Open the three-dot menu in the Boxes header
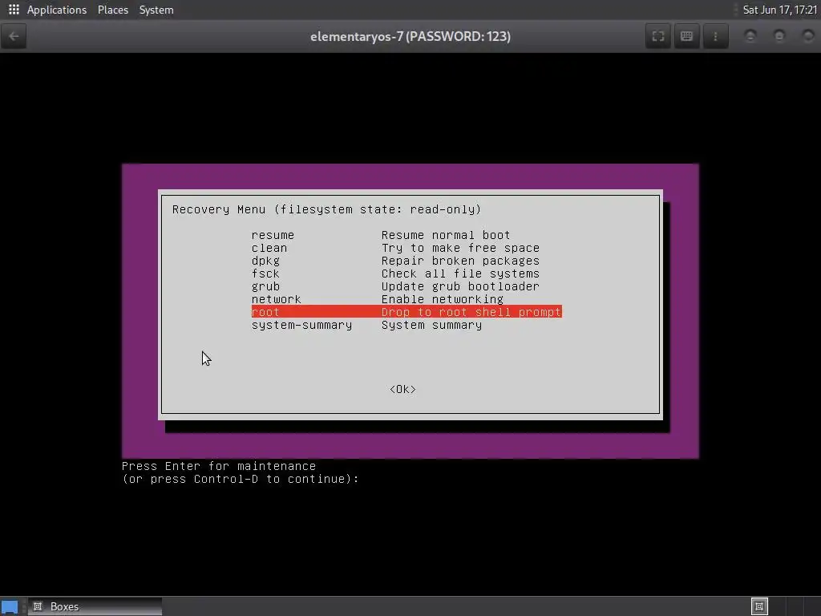 [715, 36]
